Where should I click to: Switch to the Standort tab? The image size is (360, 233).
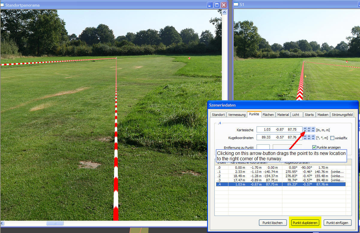(x=218, y=115)
